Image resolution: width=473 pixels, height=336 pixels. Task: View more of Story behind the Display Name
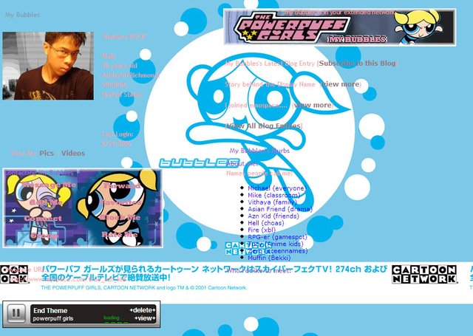point(341,84)
